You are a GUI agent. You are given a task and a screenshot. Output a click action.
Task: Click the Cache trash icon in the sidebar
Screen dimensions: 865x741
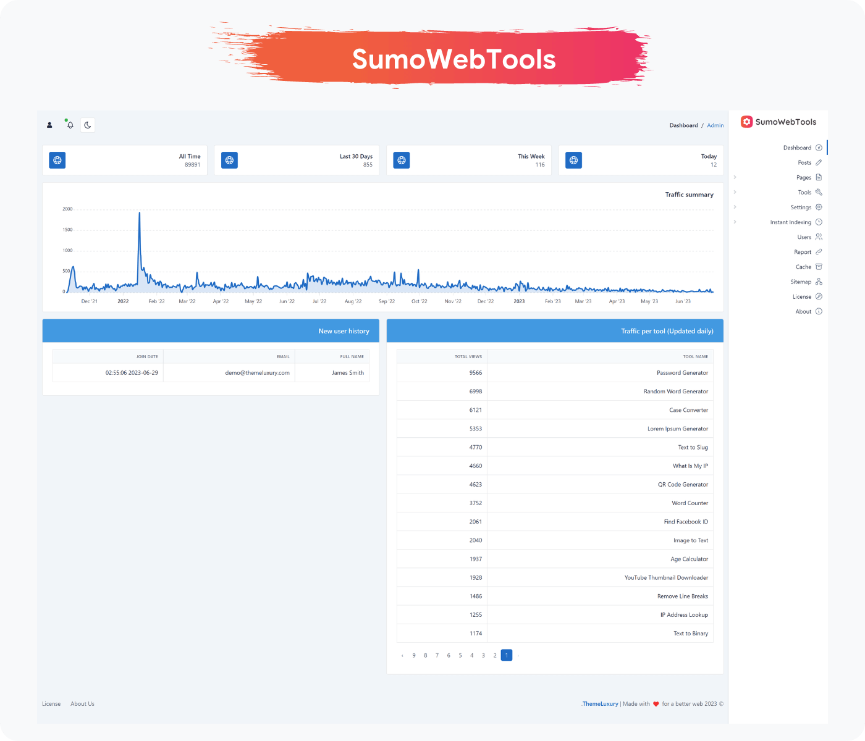click(x=819, y=266)
